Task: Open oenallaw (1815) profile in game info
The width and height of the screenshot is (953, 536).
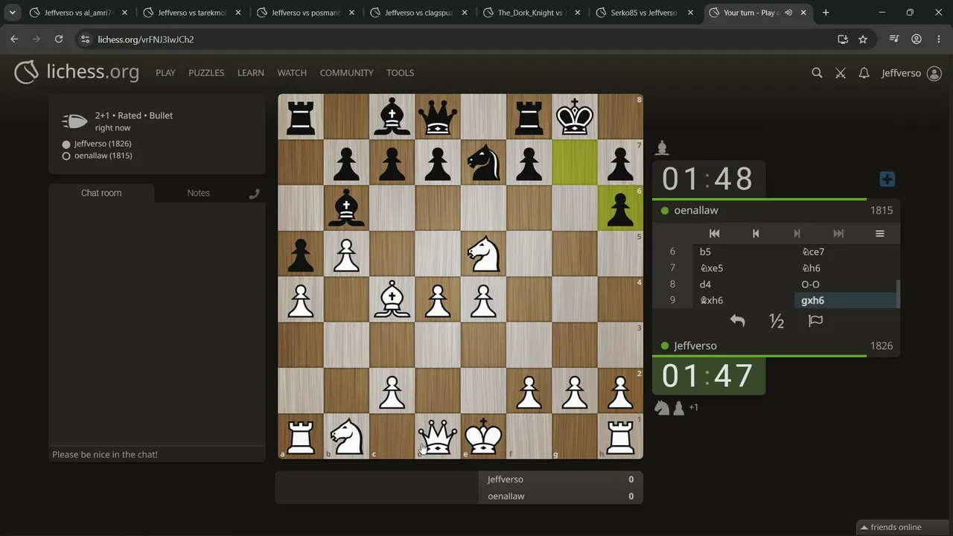Action: (103, 156)
